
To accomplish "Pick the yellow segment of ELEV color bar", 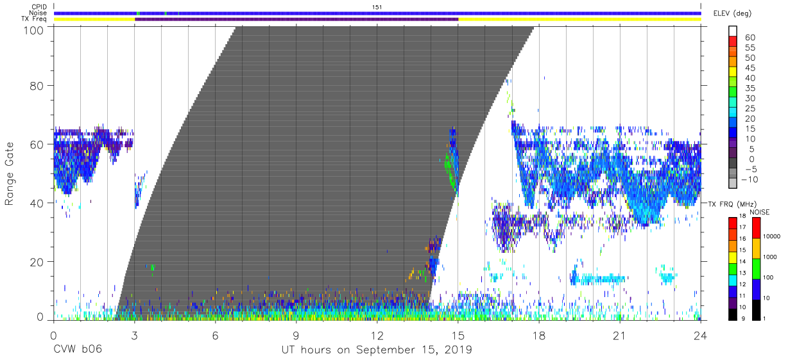I will tap(733, 72).
